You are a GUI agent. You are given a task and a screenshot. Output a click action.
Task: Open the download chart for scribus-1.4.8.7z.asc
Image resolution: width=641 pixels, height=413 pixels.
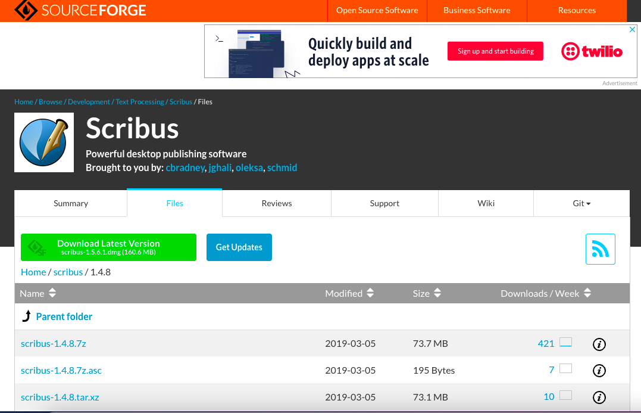566,368
